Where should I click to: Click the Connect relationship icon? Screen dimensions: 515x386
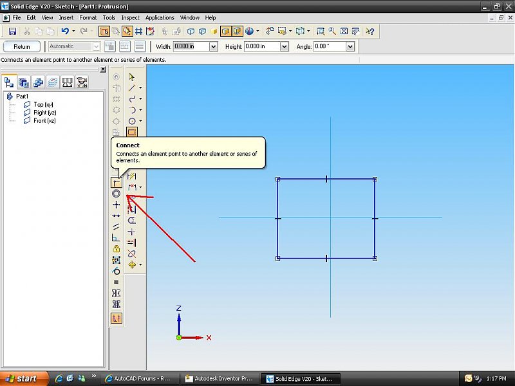tap(117, 183)
